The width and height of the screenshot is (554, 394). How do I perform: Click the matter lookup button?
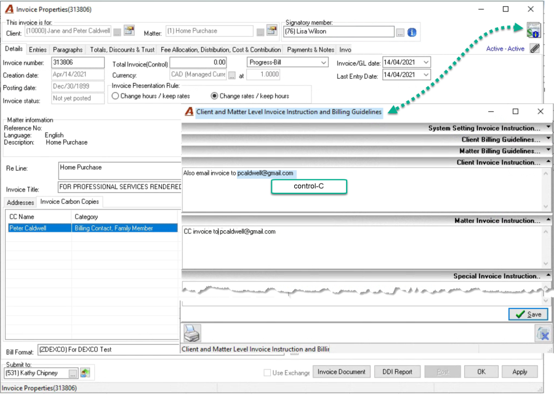pyautogui.click(x=260, y=32)
